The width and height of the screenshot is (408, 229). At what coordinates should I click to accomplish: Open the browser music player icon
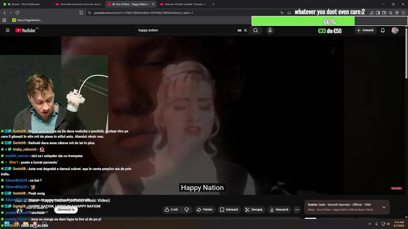371,13
